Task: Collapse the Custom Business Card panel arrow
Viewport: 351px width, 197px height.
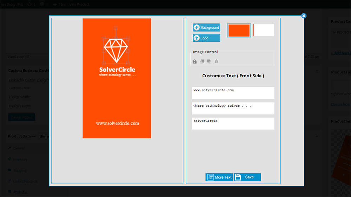Action: (x=317, y=70)
